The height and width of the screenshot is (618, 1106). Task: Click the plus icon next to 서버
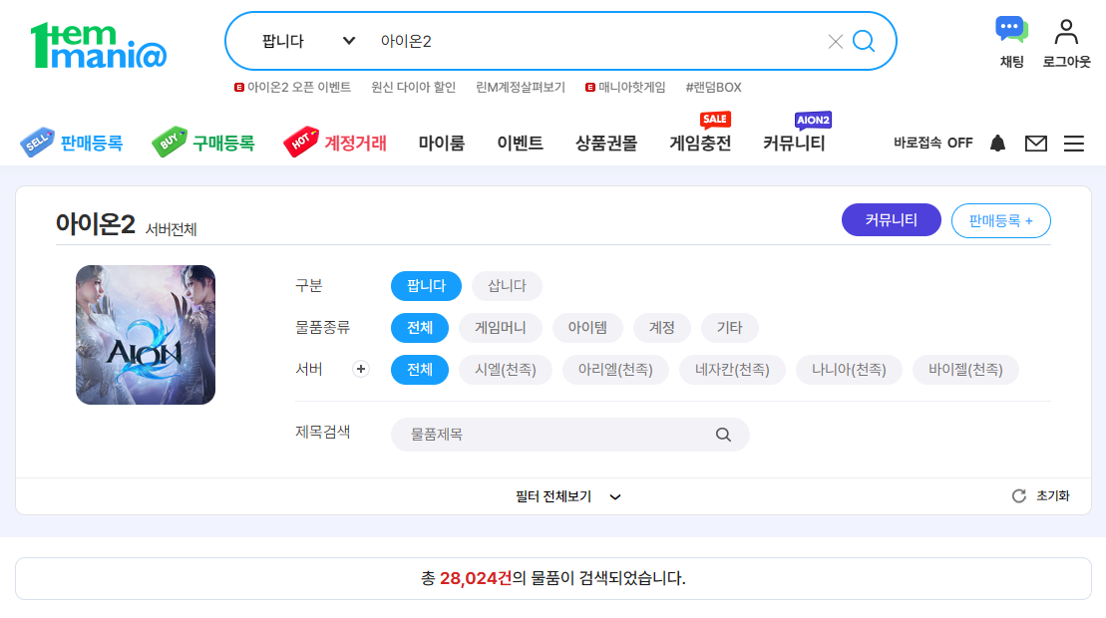tap(360, 369)
